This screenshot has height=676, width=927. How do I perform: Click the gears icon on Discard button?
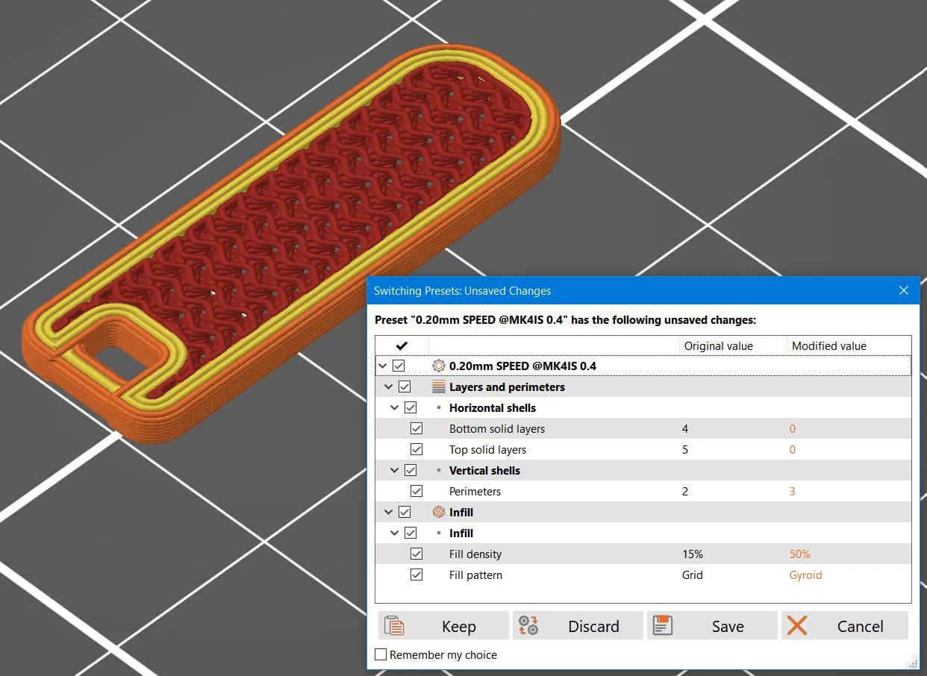528,626
